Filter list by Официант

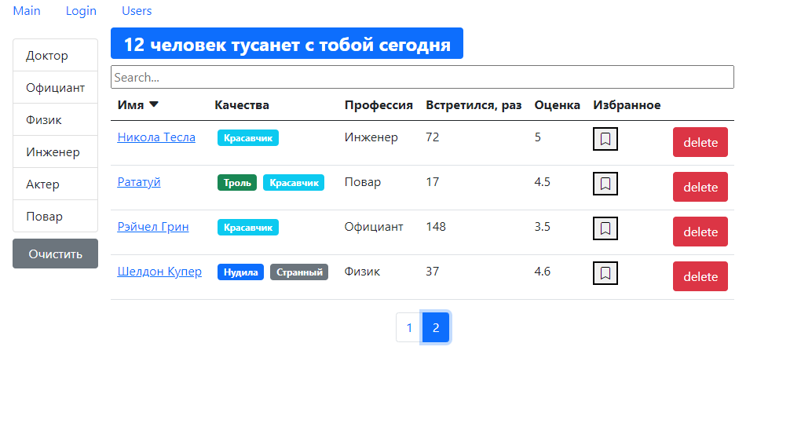tap(55, 87)
